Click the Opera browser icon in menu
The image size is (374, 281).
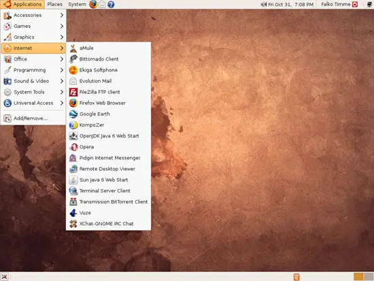pyautogui.click(x=73, y=147)
